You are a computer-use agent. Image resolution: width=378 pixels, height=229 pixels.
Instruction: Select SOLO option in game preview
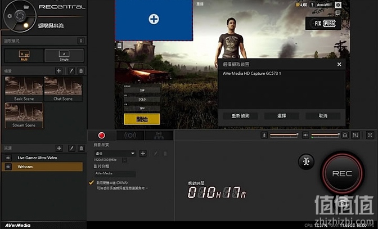click(x=142, y=100)
